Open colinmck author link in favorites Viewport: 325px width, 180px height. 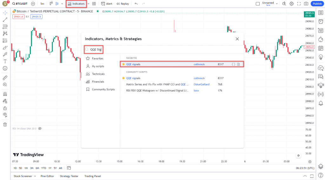[x=199, y=64]
